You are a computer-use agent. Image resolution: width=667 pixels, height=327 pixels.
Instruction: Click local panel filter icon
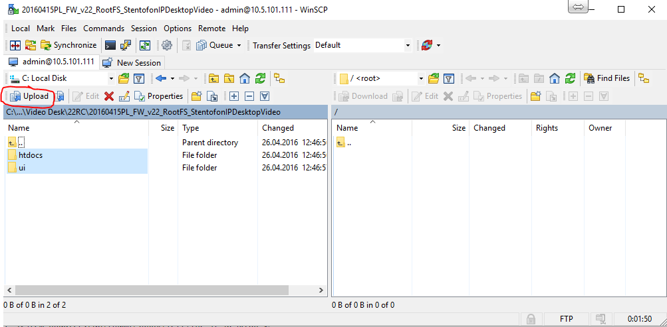139,78
